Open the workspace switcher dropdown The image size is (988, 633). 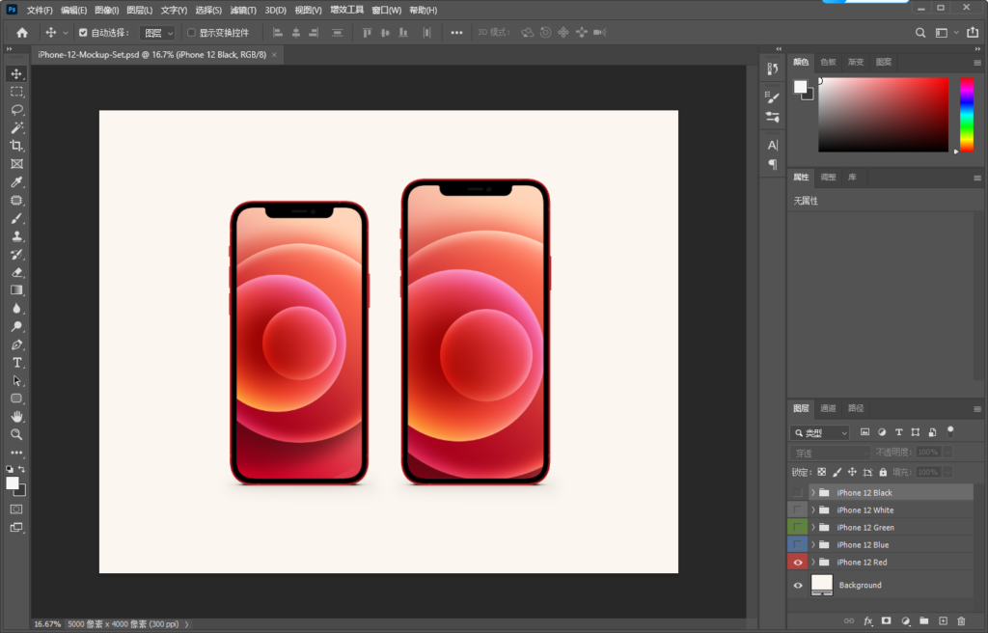(947, 33)
